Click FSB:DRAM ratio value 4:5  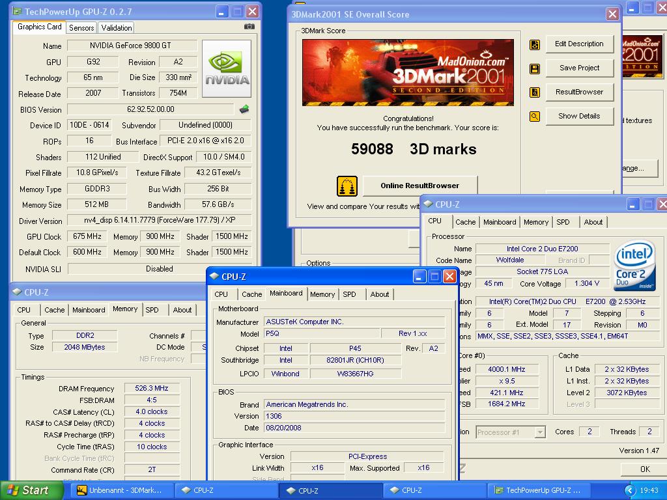point(151,400)
